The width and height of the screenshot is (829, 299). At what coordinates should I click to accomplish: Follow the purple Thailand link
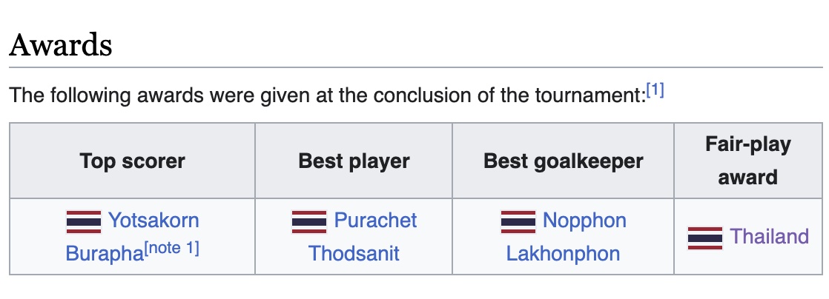769,236
